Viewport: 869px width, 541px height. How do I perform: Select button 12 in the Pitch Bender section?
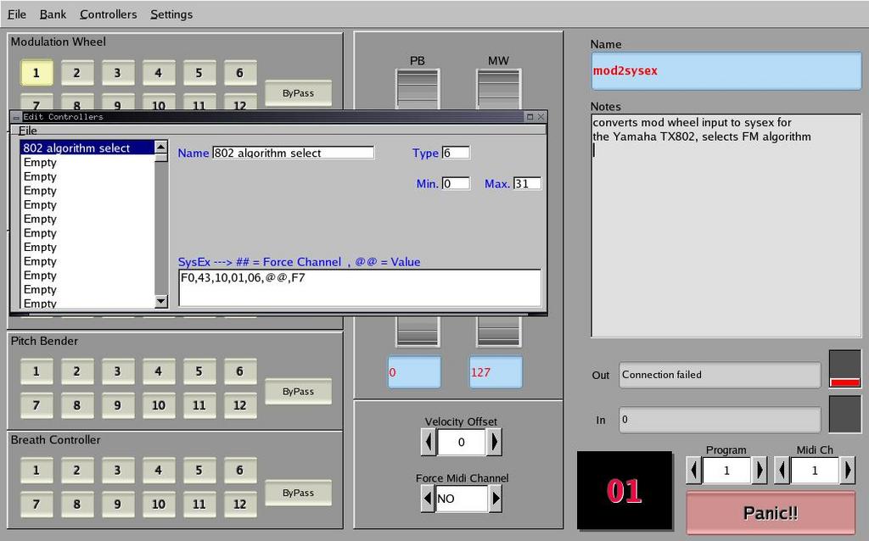[x=240, y=405]
